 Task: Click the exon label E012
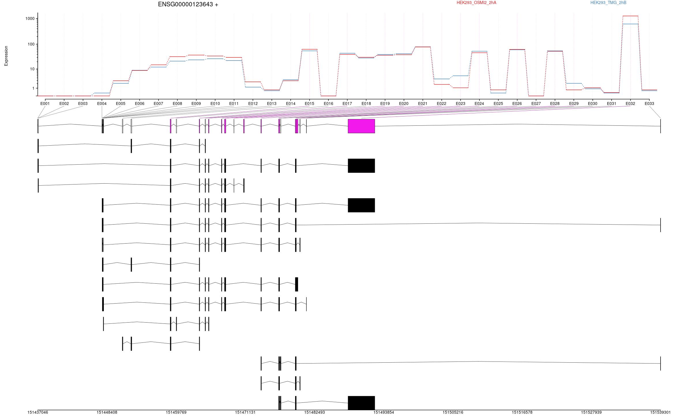tap(253, 103)
